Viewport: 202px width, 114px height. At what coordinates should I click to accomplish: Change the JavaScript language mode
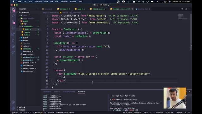pos(159,113)
